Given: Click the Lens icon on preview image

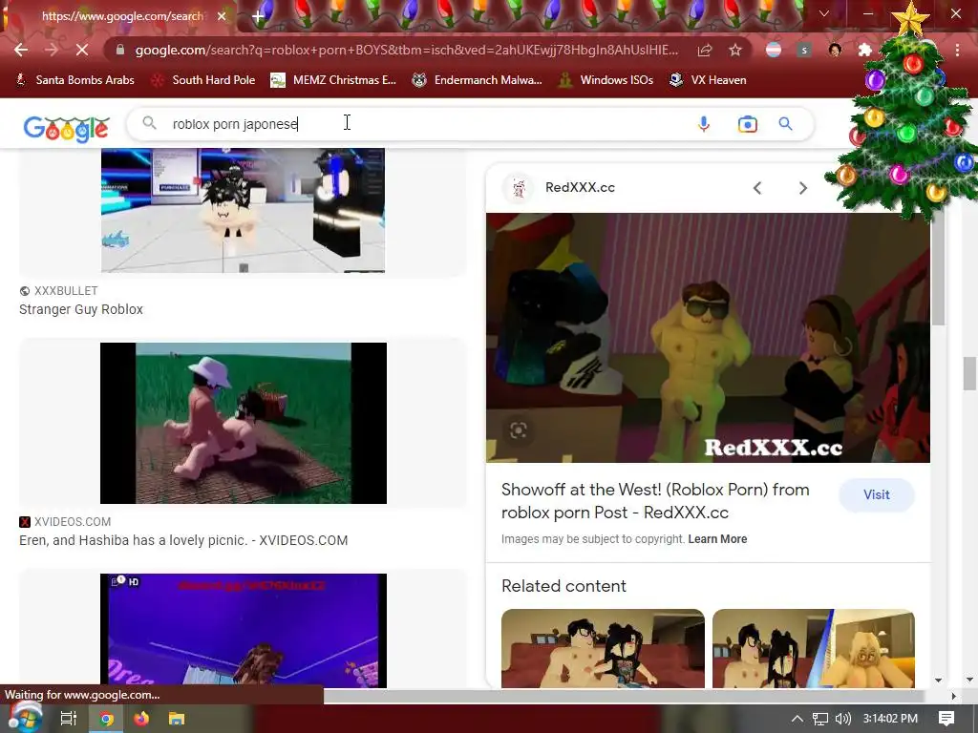Looking at the screenshot, I should (519, 430).
